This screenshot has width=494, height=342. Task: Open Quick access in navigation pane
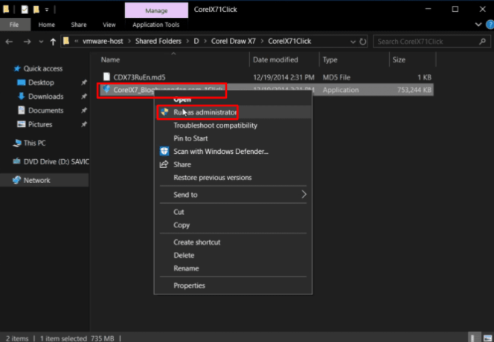pos(43,68)
